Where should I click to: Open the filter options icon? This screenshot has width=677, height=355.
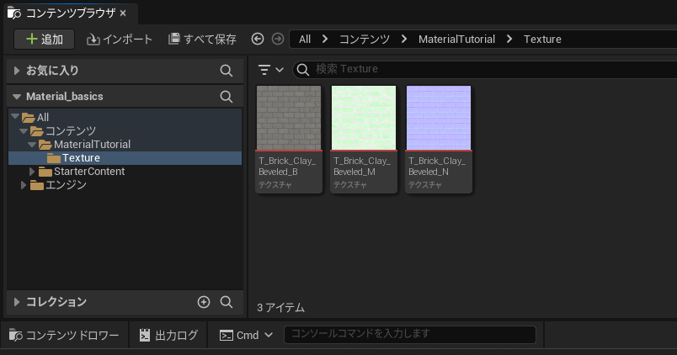(270, 69)
